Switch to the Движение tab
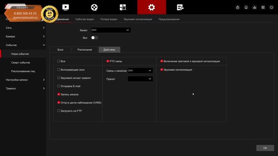Screen dimensions: 278x156 [x=63, y=19]
